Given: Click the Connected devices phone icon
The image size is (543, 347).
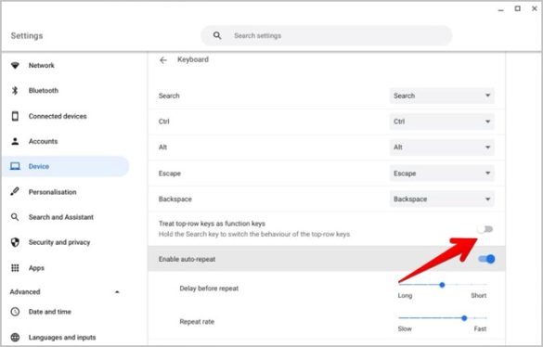Looking at the screenshot, I should pyautogui.click(x=15, y=116).
